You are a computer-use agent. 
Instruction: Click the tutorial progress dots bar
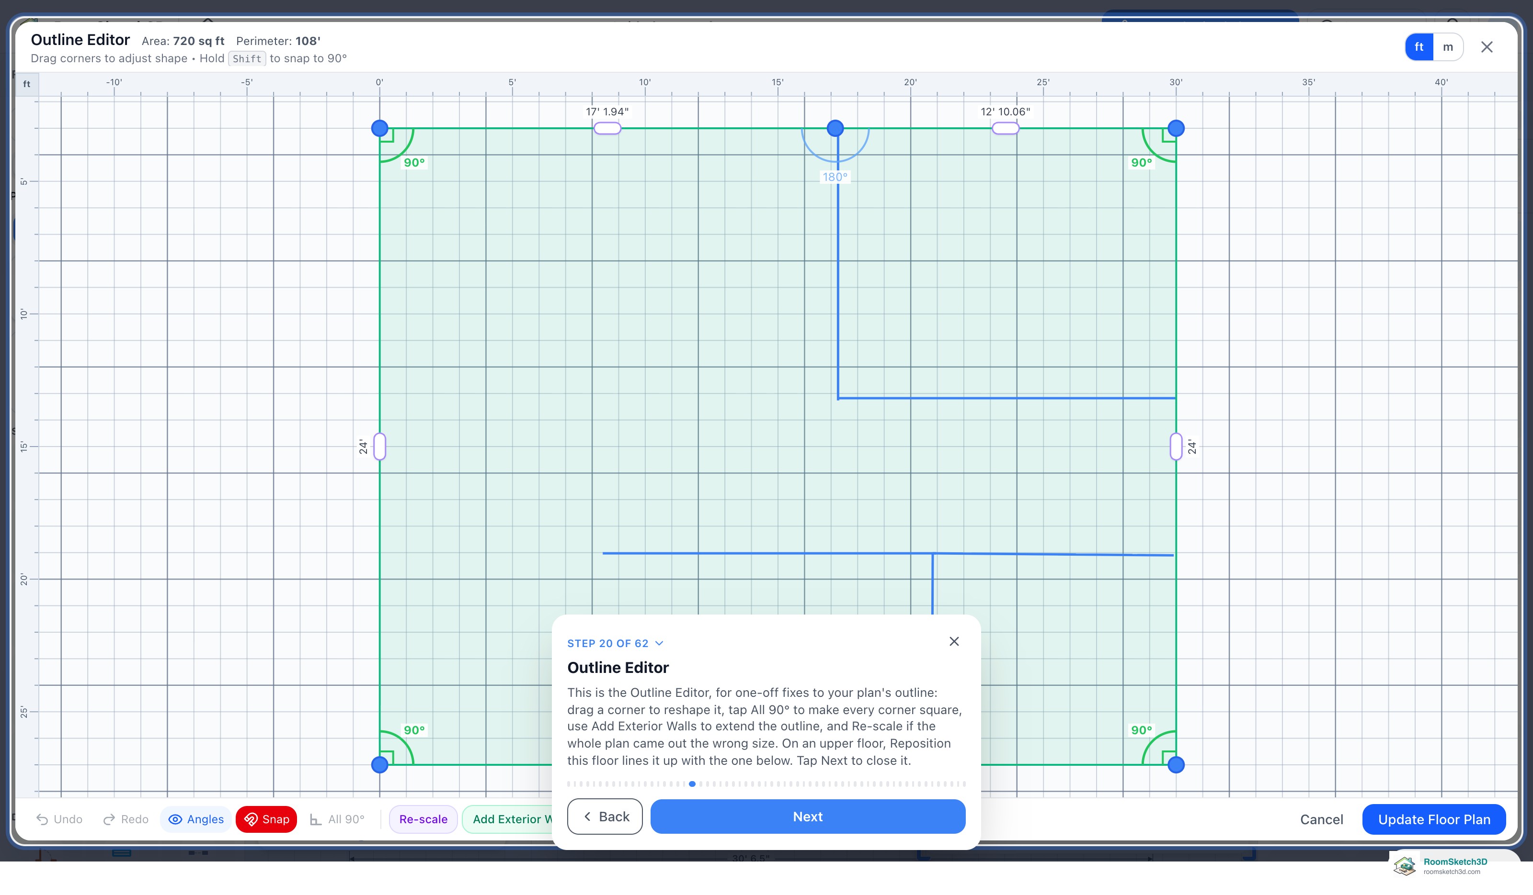coord(766,784)
